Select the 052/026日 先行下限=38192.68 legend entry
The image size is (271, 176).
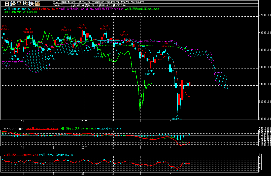click(x=107, y=9)
